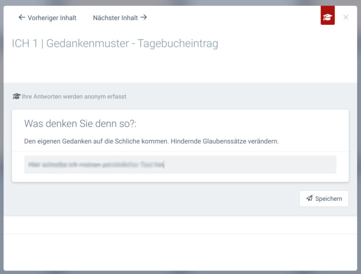Screen dimensions: 361x274
Task: Click the text Ihre Antworten werden anonym erfasst
Action: pos(74,96)
